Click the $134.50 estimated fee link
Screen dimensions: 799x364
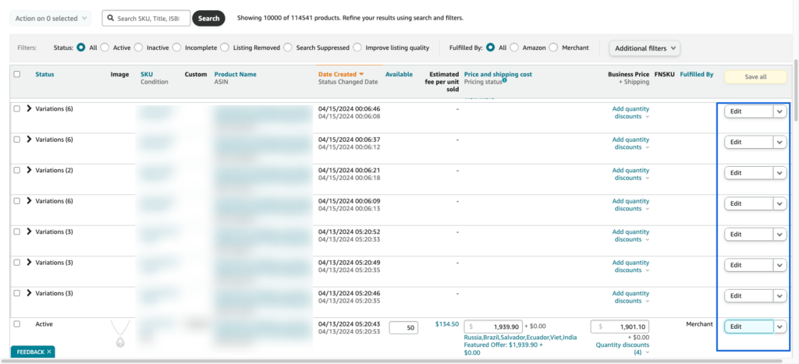click(x=447, y=324)
